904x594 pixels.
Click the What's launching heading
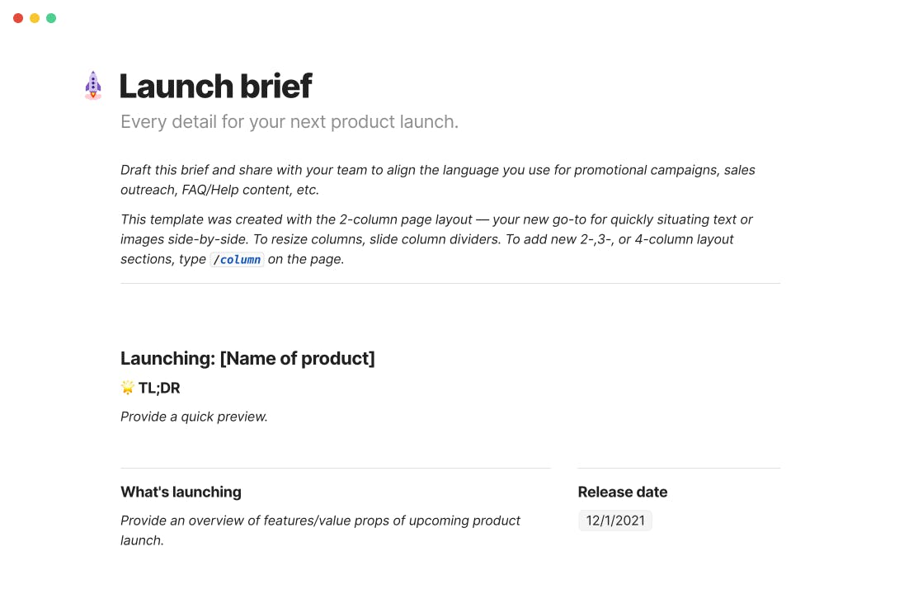[181, 492]
